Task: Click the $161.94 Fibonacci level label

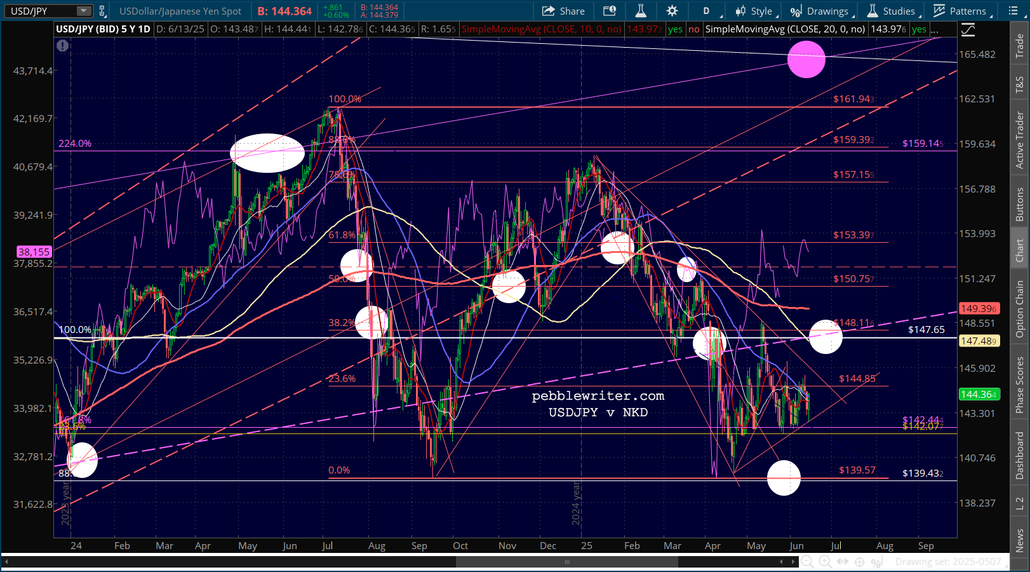Action: click(854, 99)
